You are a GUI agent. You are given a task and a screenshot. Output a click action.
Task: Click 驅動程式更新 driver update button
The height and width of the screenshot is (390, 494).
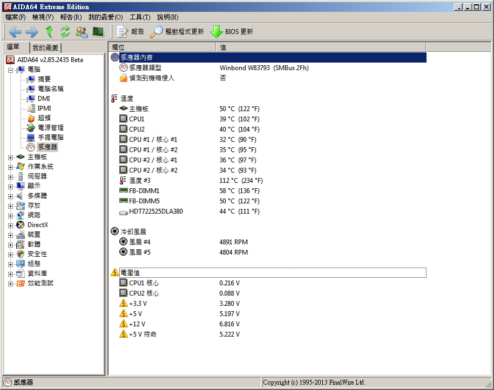pos(177,32)
